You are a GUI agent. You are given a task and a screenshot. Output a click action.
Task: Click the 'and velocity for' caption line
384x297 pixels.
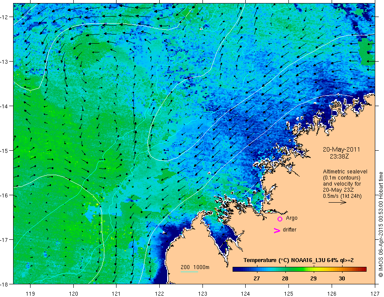click(x=342, y=184)
